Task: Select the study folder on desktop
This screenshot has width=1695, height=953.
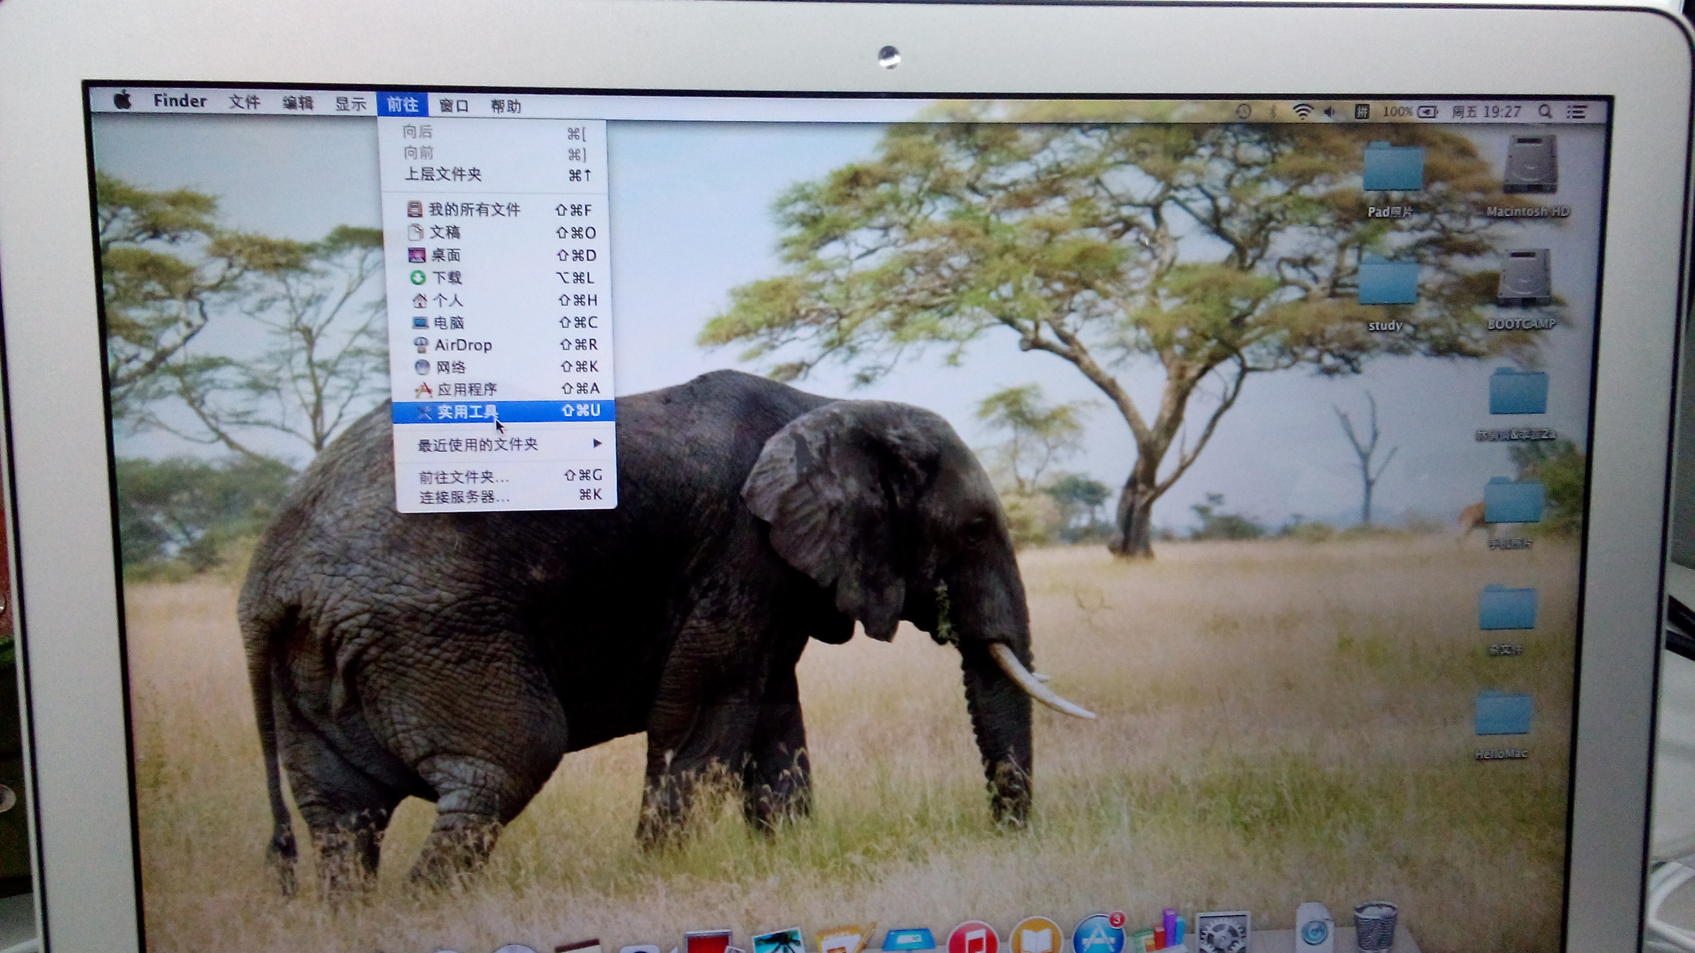Action: [1388, 284]
